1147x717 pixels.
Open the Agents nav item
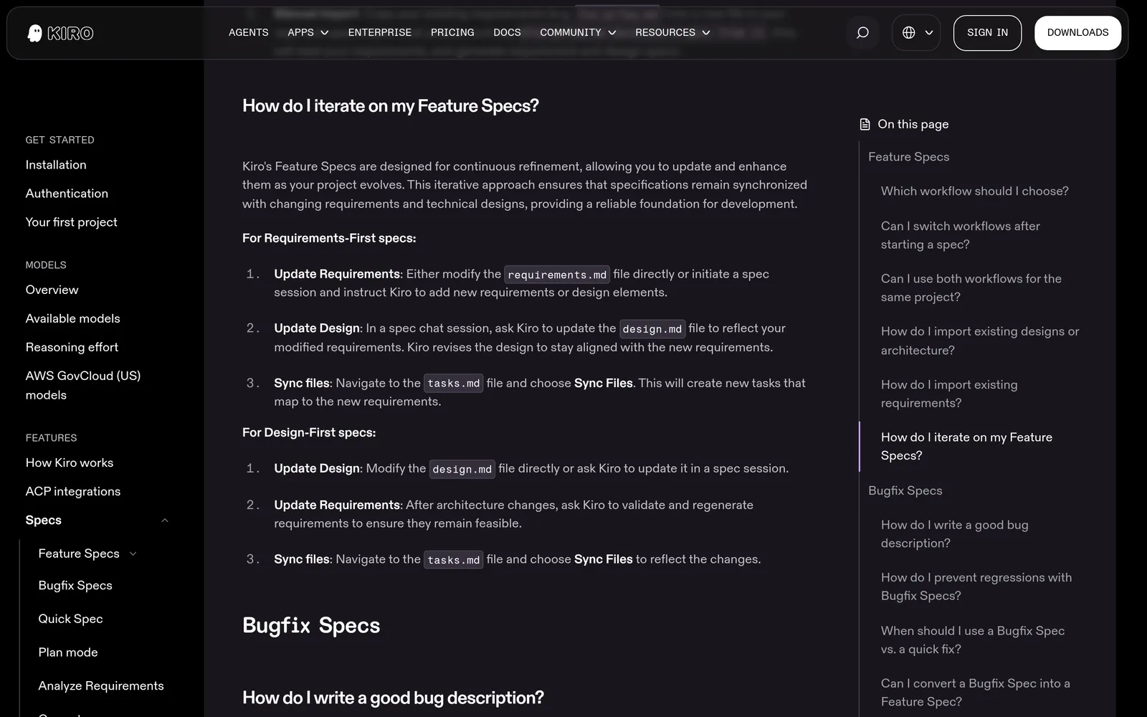(249, 33)
